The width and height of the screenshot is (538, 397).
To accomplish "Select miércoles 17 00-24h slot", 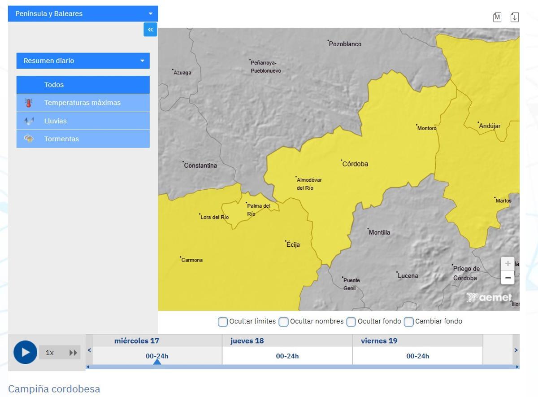I will point(157,356).
